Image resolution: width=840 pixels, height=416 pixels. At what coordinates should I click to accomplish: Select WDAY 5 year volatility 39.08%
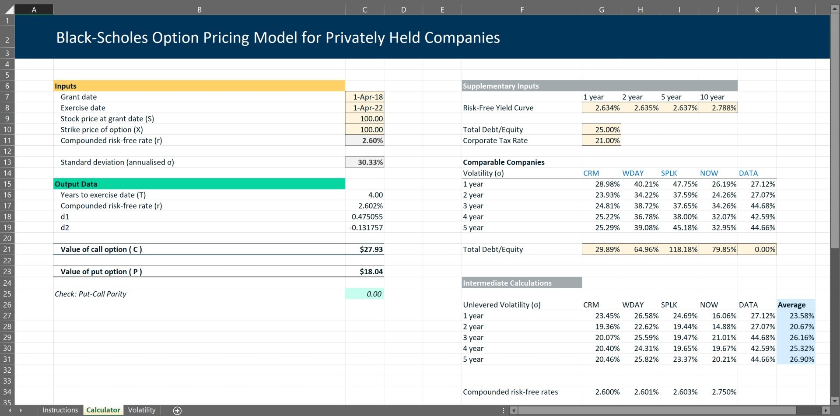coord(640,227)
